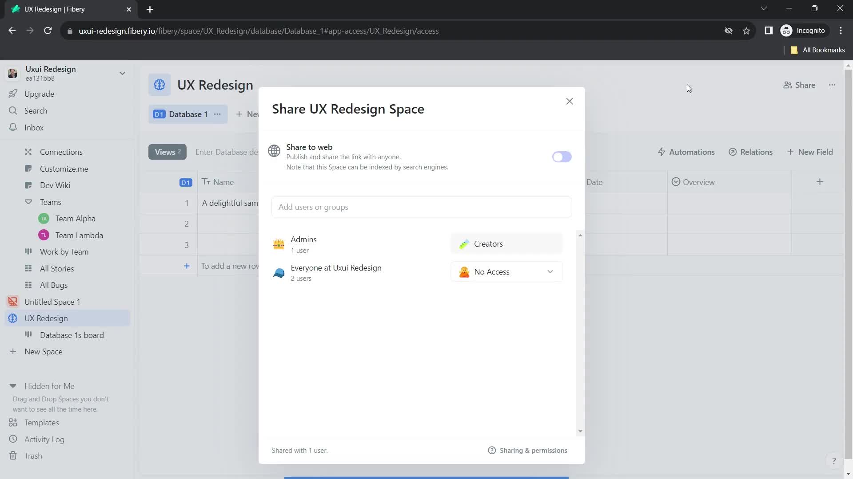Viewport: 853px width, 479px height.
Task: Open the Share menu button
Action: (x=800, y=85)
